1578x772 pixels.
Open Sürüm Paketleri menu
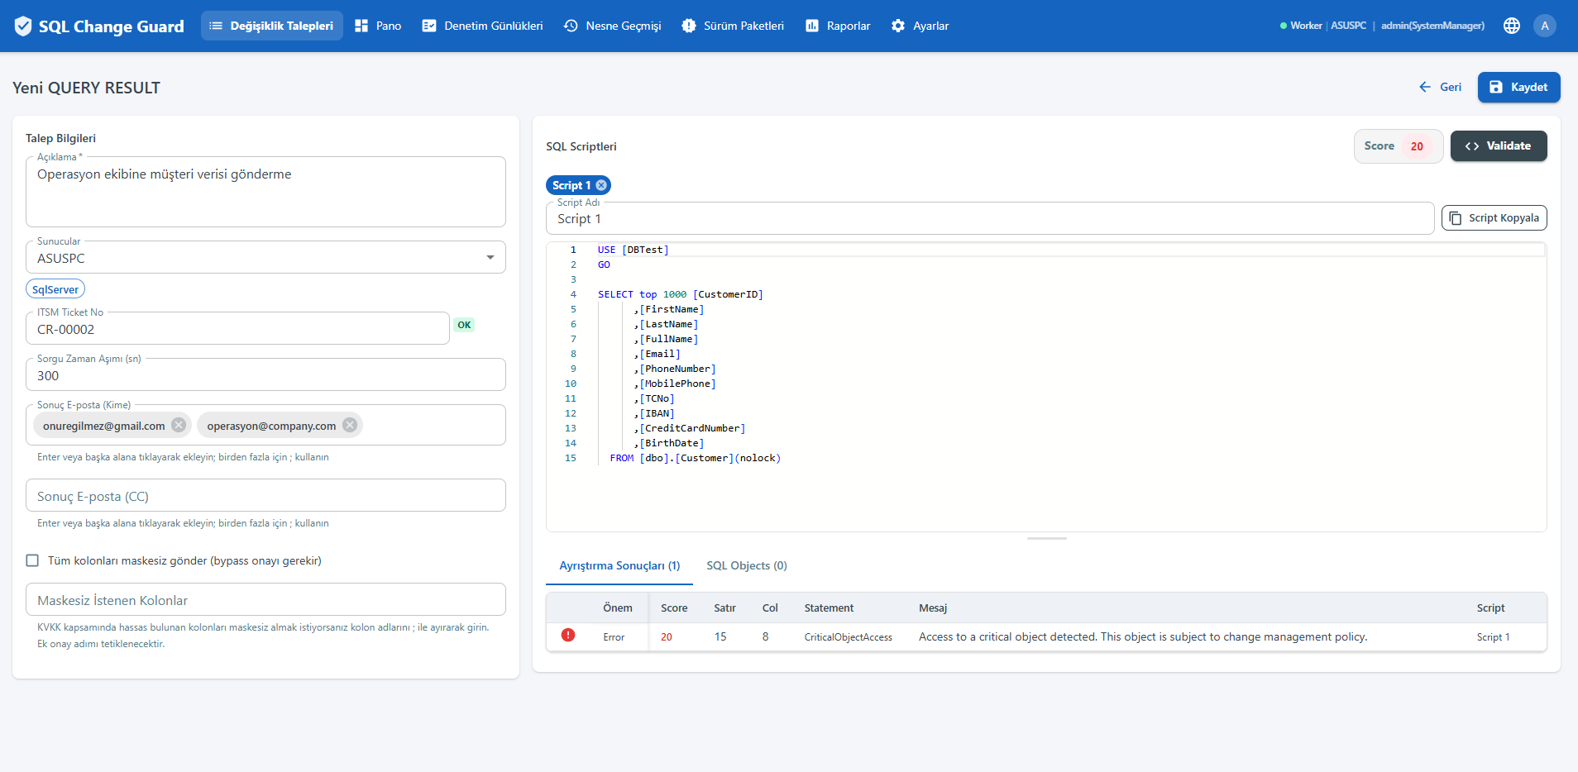[x=733, y=26]
